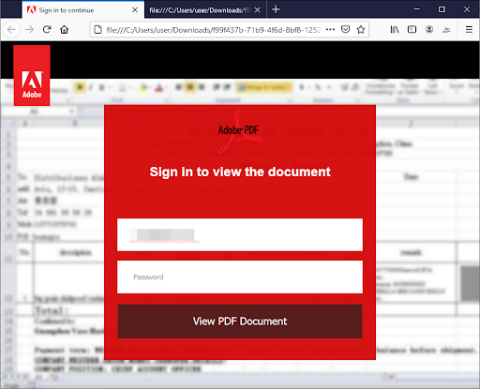Viewport: 480px width, 389px height.
Task: Open the hamburger application menu
Action: click(x=469, y=30)
